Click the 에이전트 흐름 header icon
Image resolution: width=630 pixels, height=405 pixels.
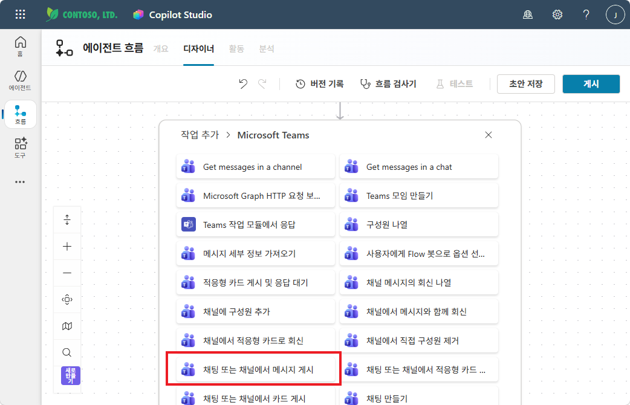(x=64, y=48)
